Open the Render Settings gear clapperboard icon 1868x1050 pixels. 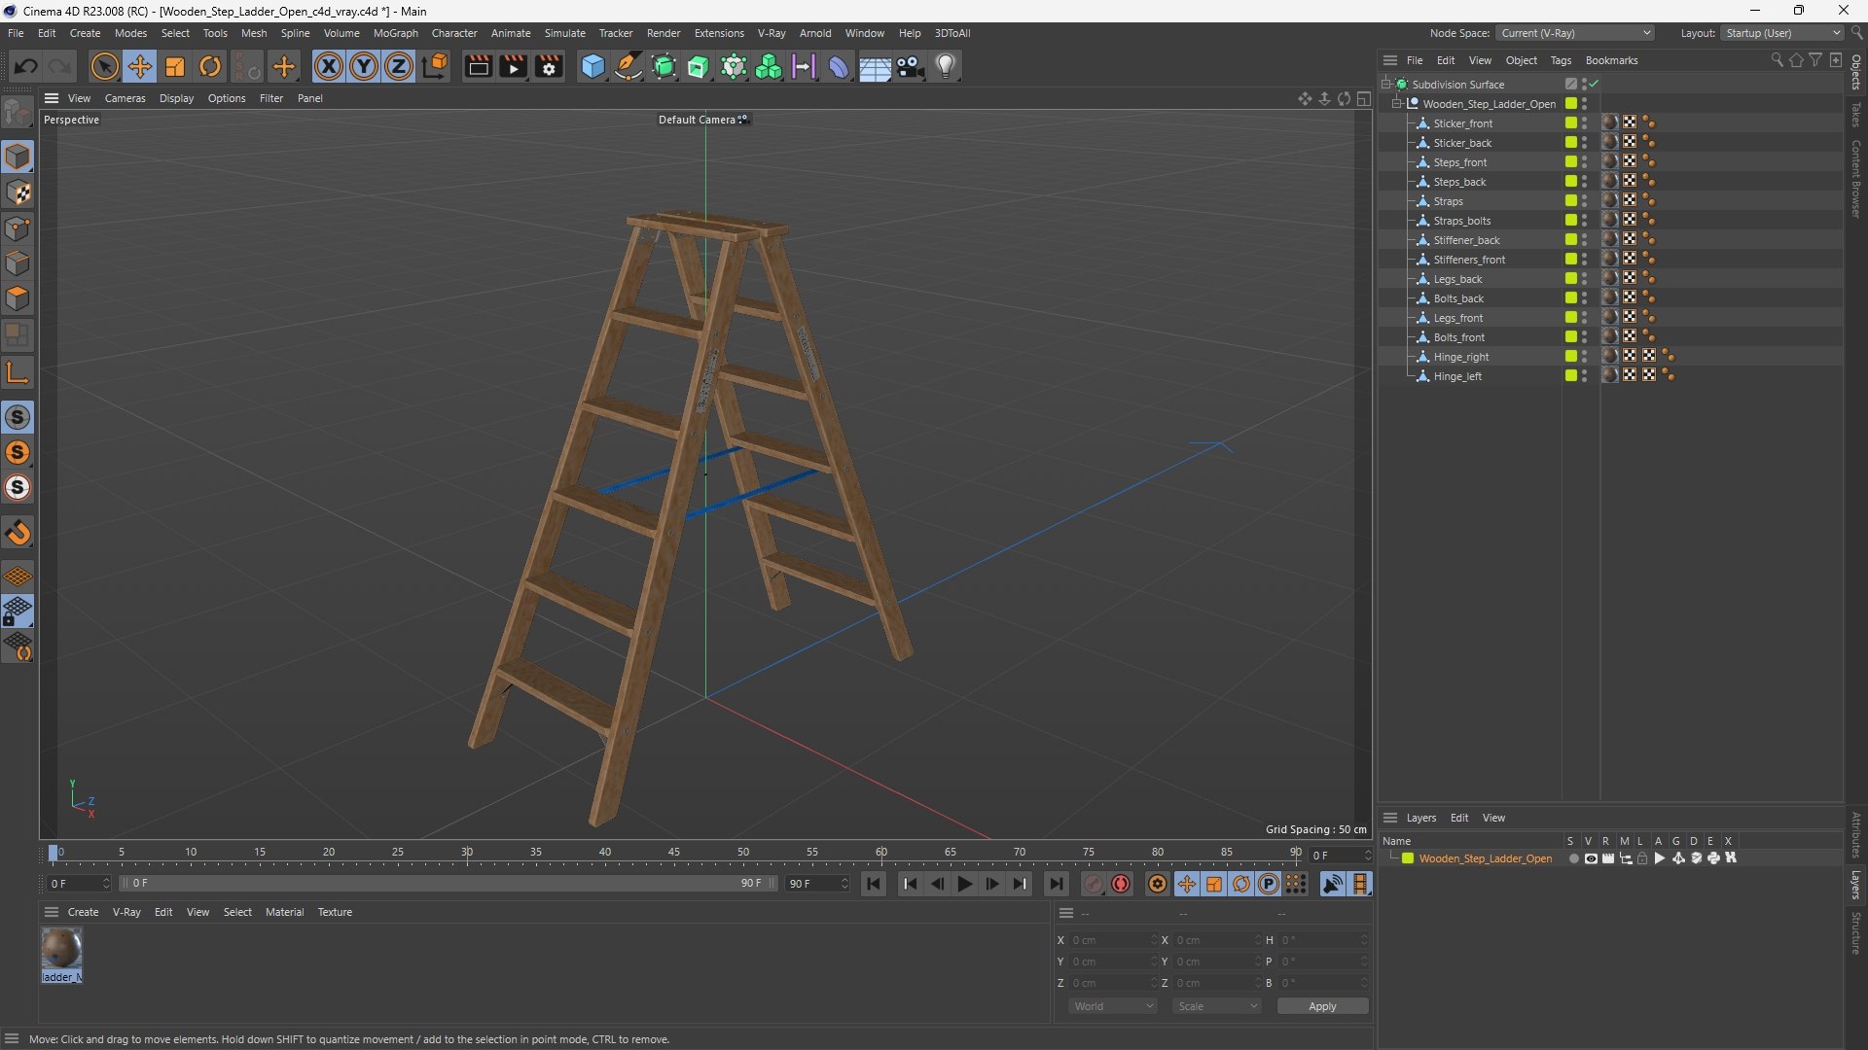tap(549, 66)
